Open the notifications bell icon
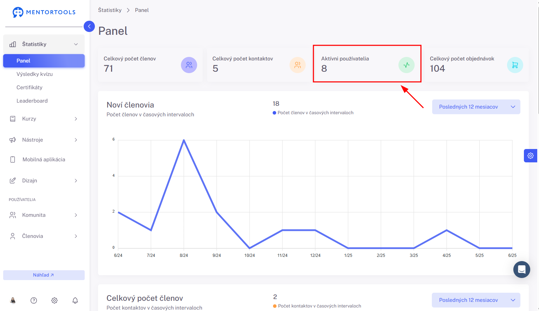Viewport: 539px width, 311px height. tap(75, 300)
